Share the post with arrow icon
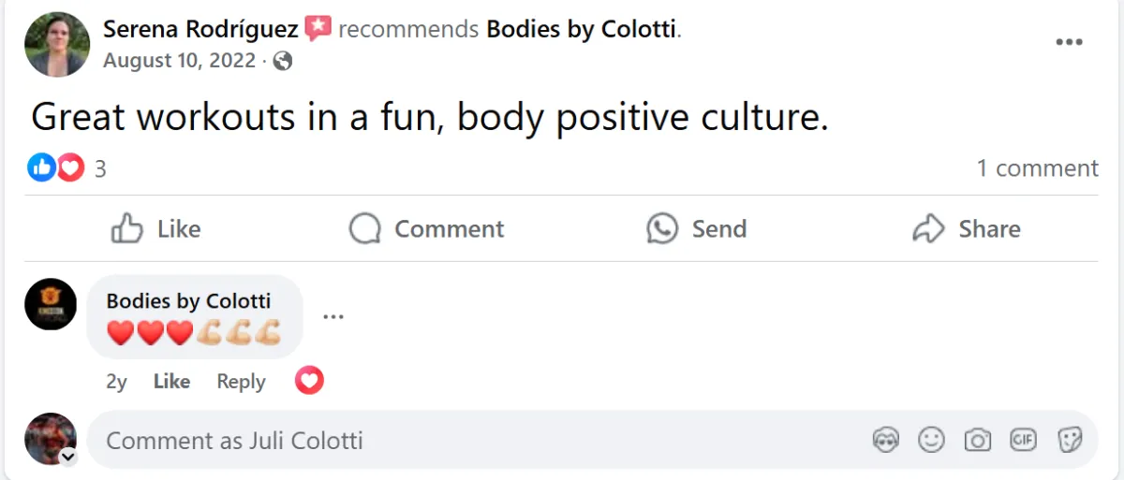Image resolution: width=1124 pixels, height=480 pixels. (966, 228)
